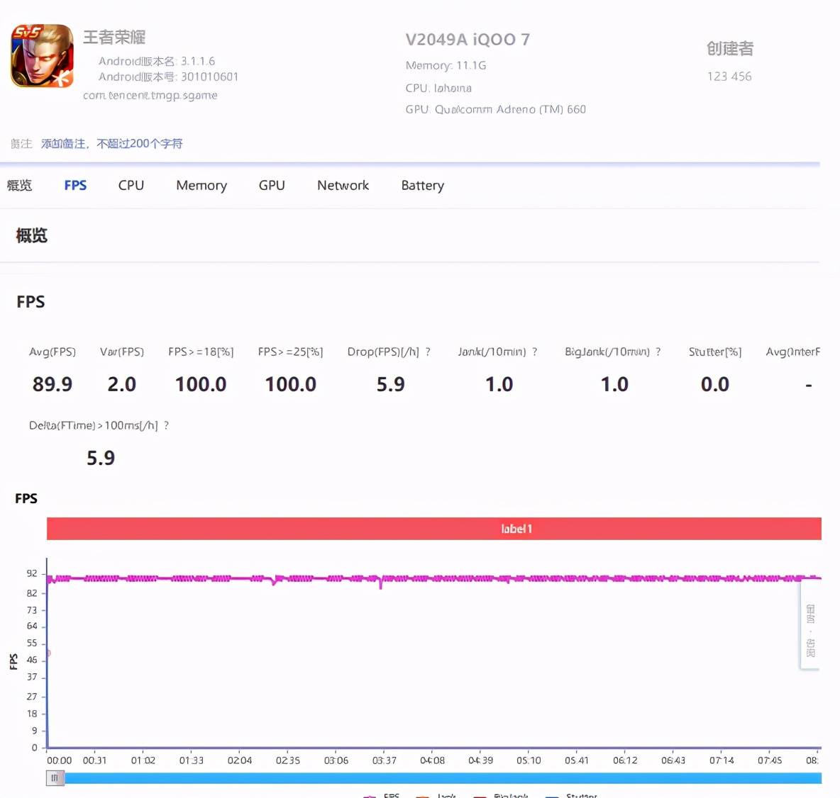Switch to the 概览 overview tab

coord(20,185)
